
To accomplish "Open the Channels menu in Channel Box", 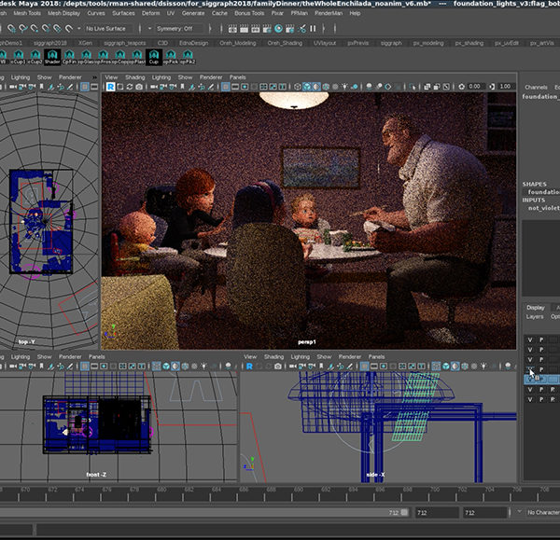I will point(536,87).
